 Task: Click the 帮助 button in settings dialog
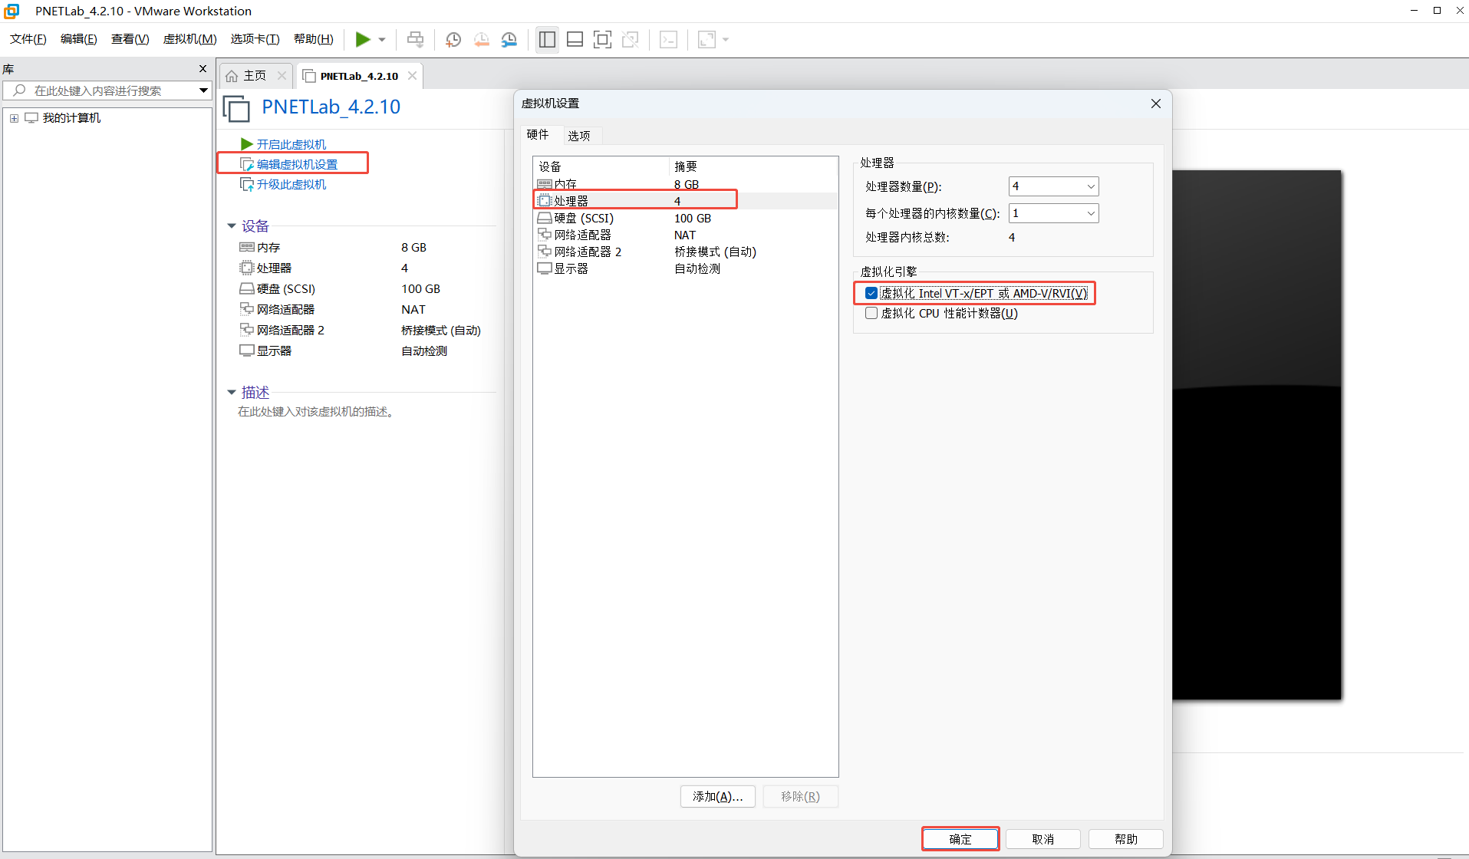[1126, 839]
